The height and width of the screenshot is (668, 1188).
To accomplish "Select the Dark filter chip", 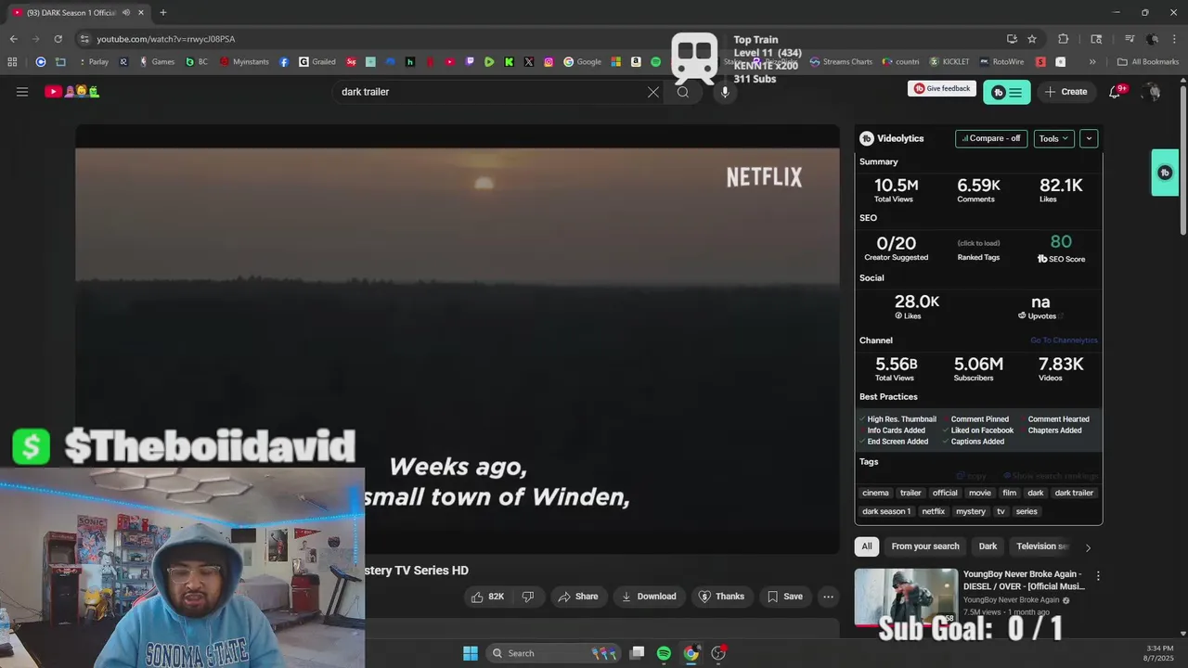I will click(x=988, y=546).
